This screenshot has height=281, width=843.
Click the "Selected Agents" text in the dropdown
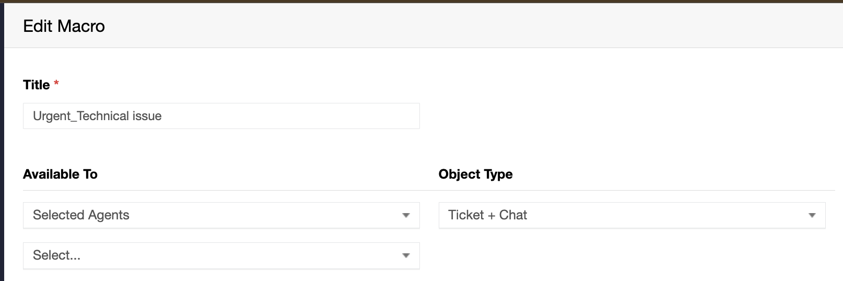(x=81, y=215)
